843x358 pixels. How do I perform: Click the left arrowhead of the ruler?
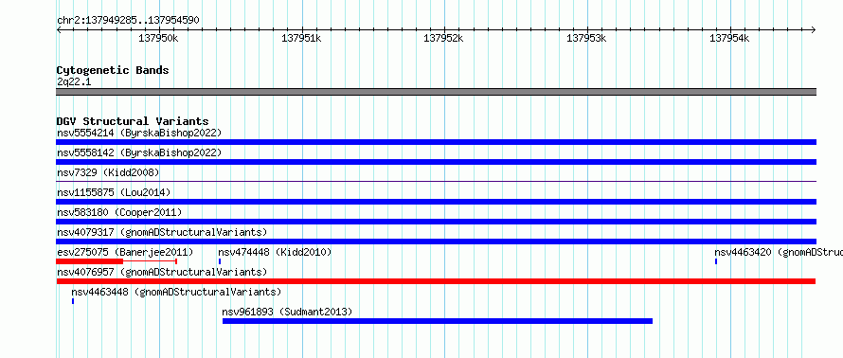59,29
